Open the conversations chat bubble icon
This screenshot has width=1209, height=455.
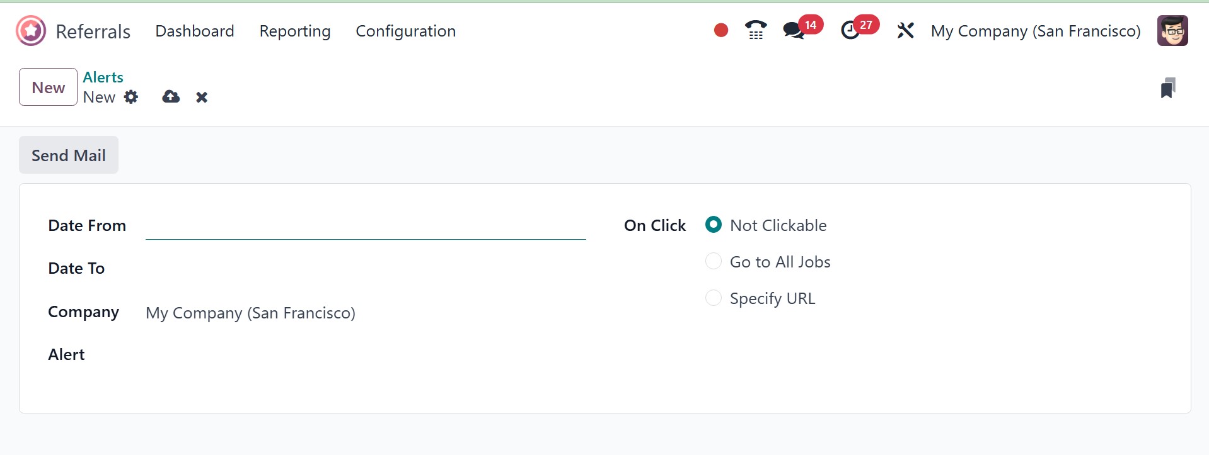(793, 30)
